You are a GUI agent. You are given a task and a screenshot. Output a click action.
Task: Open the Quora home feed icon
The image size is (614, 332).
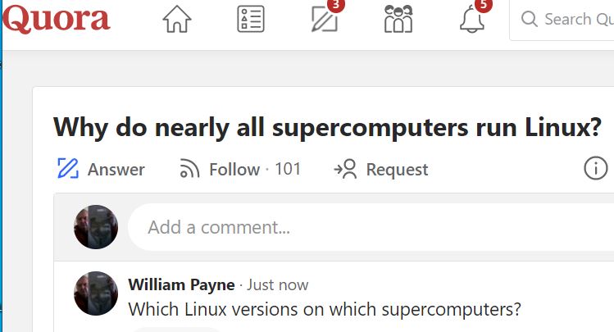[x=177, y=19]
